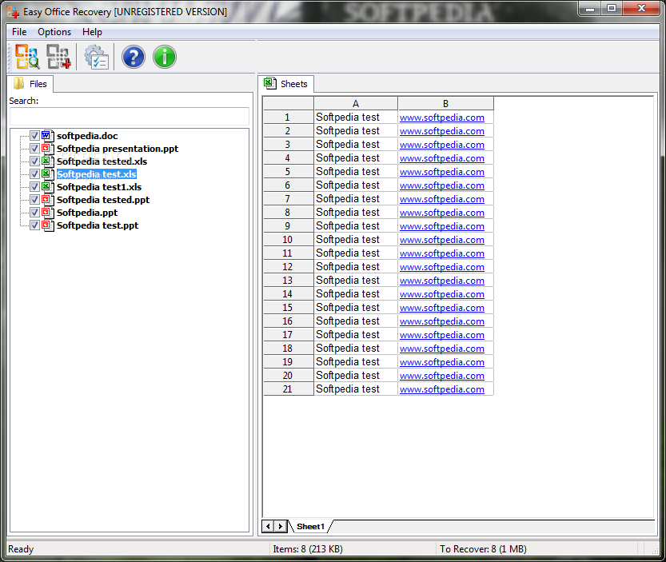Viewport: 666px width, 562px height.
Task: Select softpedia.doc in file tree
Action: [x=87, y=136]
